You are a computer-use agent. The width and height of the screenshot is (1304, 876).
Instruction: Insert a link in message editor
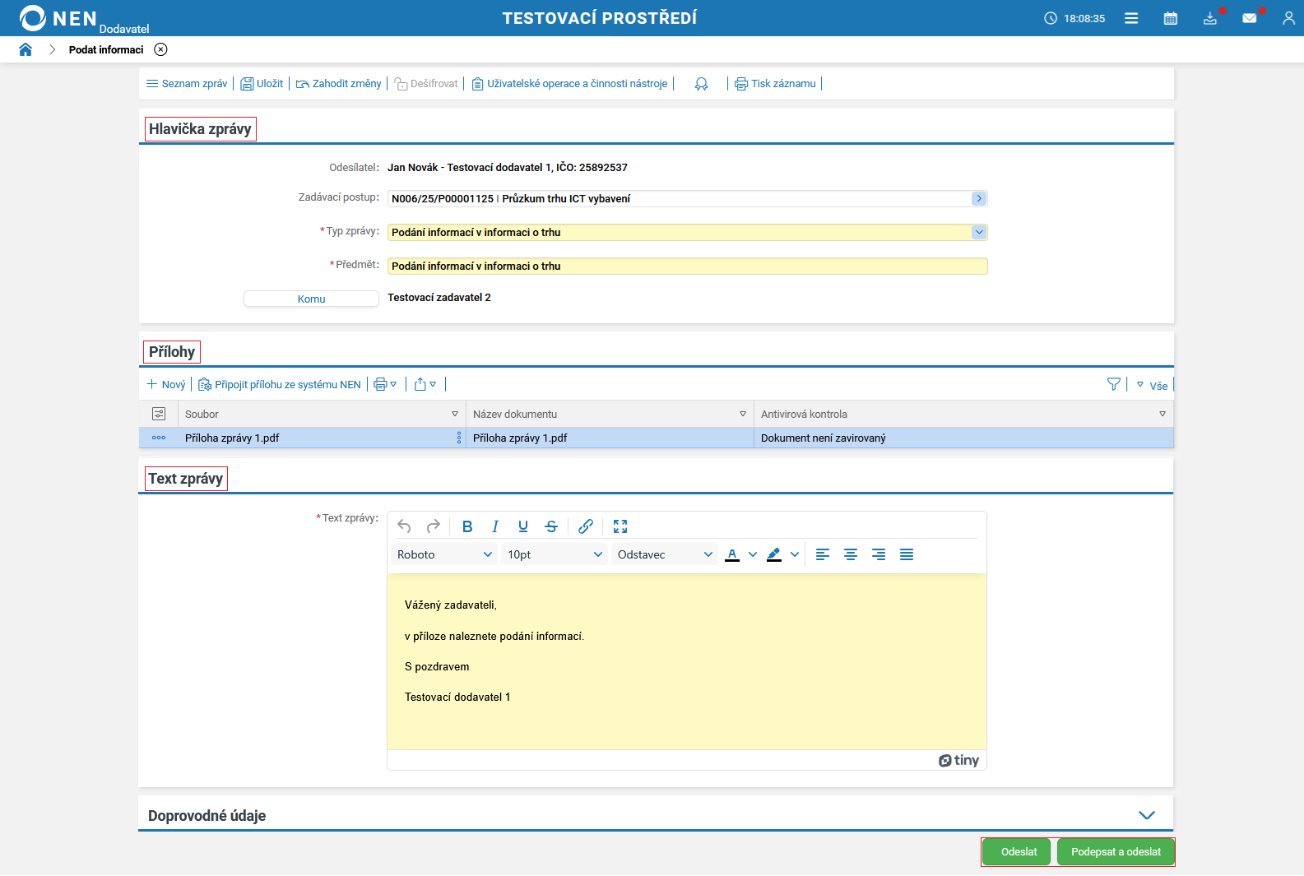coord(586,526)
